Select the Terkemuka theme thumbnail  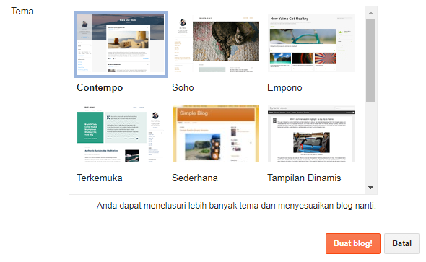point(121,134)
